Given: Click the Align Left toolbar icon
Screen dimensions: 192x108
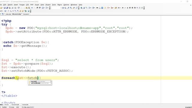Looking at the screenshot, I should pos(130,8).
